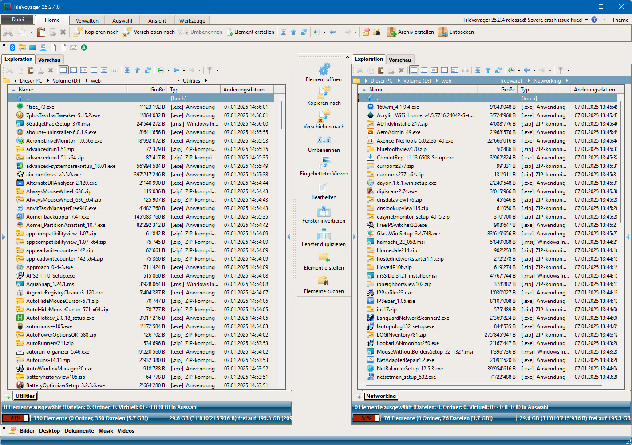The width and height of the screenshot is (632, 445).
Task: Switch to the Auswahl ribbon tab
Action: click(122, 20)
